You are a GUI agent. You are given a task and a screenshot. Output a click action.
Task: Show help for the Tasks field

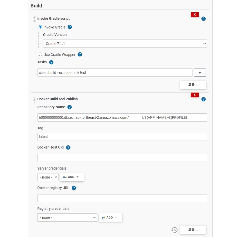[51, 62]
